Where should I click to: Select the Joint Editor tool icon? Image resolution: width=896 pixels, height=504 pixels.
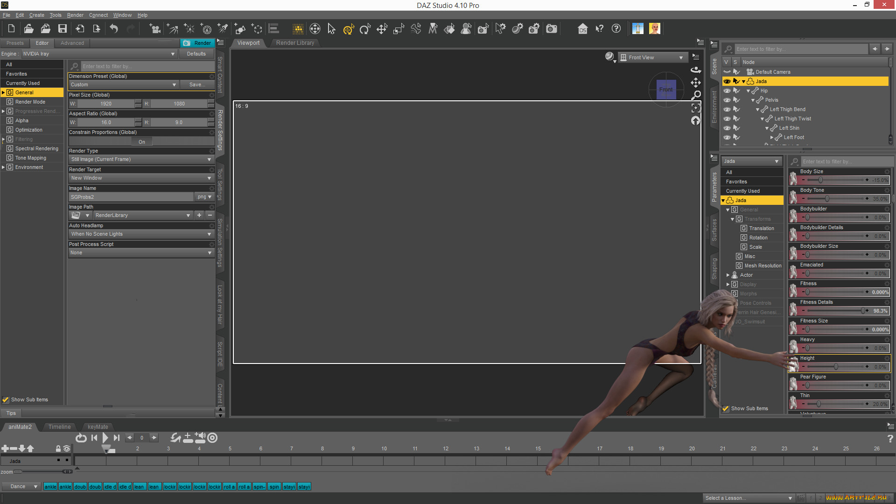(x=416, y=28)
